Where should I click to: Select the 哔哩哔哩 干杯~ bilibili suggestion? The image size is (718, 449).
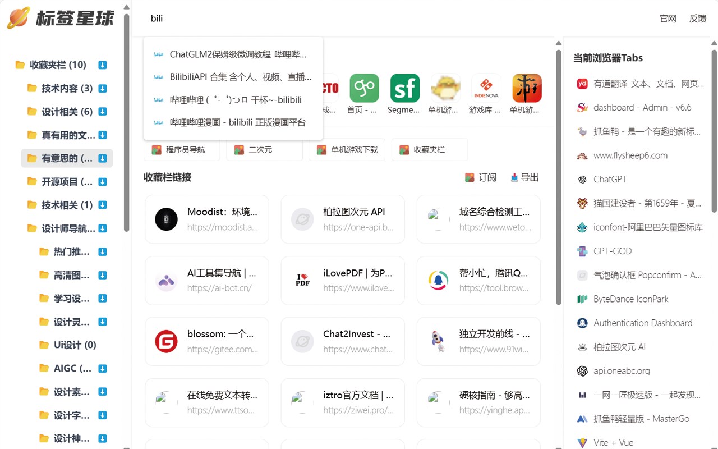coord(233,99)
